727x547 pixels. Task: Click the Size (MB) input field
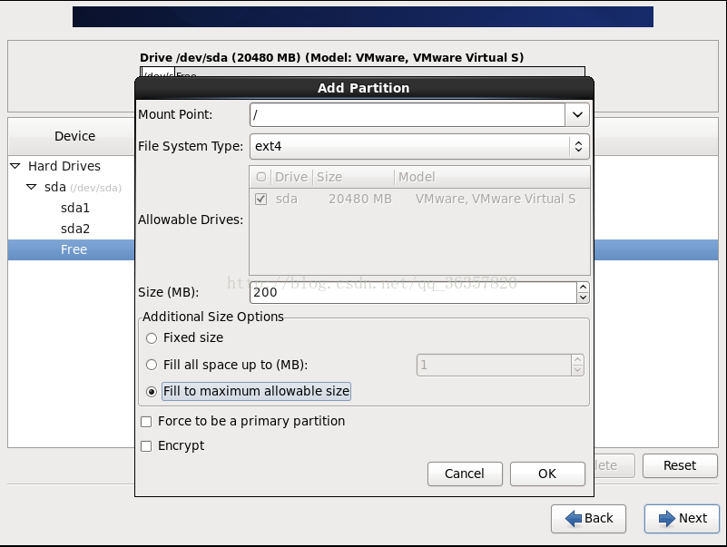pyautogui.click(x=413, y=292)
